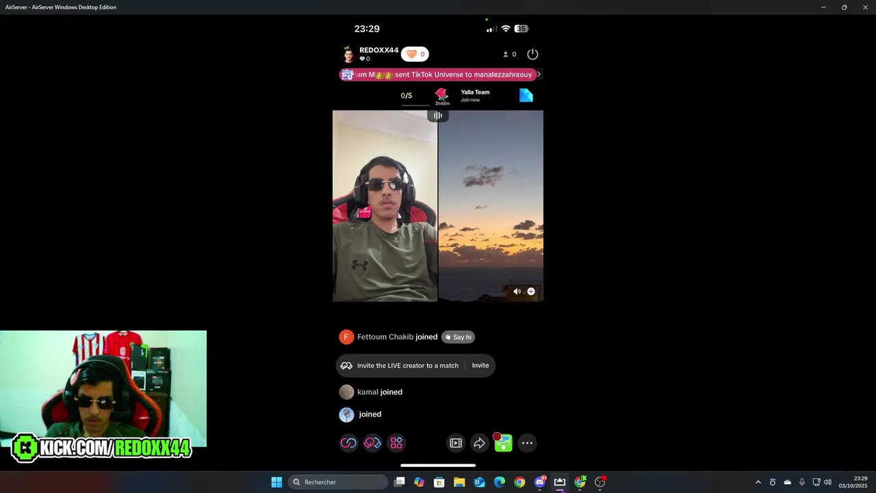Viewport: 876px width, 493px height.
Task: Open Task View on the taskbar
Action: point(400,482)
